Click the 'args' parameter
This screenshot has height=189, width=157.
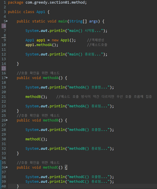coord(93,21)
